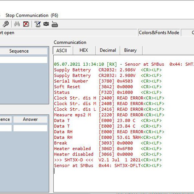Select the Binary tab
The image size is (194, 194).
130,50
